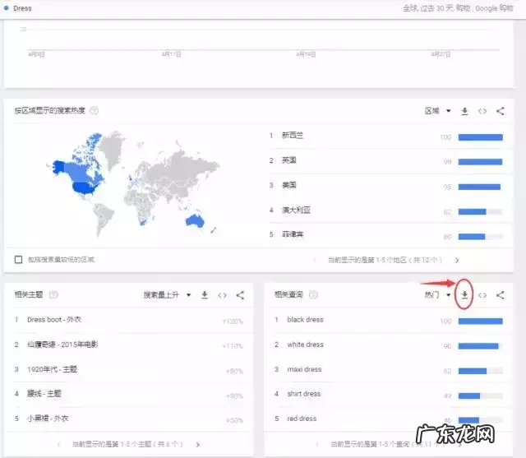Download the related topics (相关主题) list

tap(205, 295)
